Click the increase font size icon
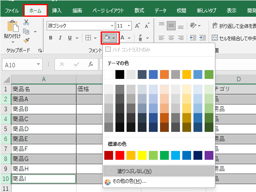The image size is (256, 192). [137, 25]
